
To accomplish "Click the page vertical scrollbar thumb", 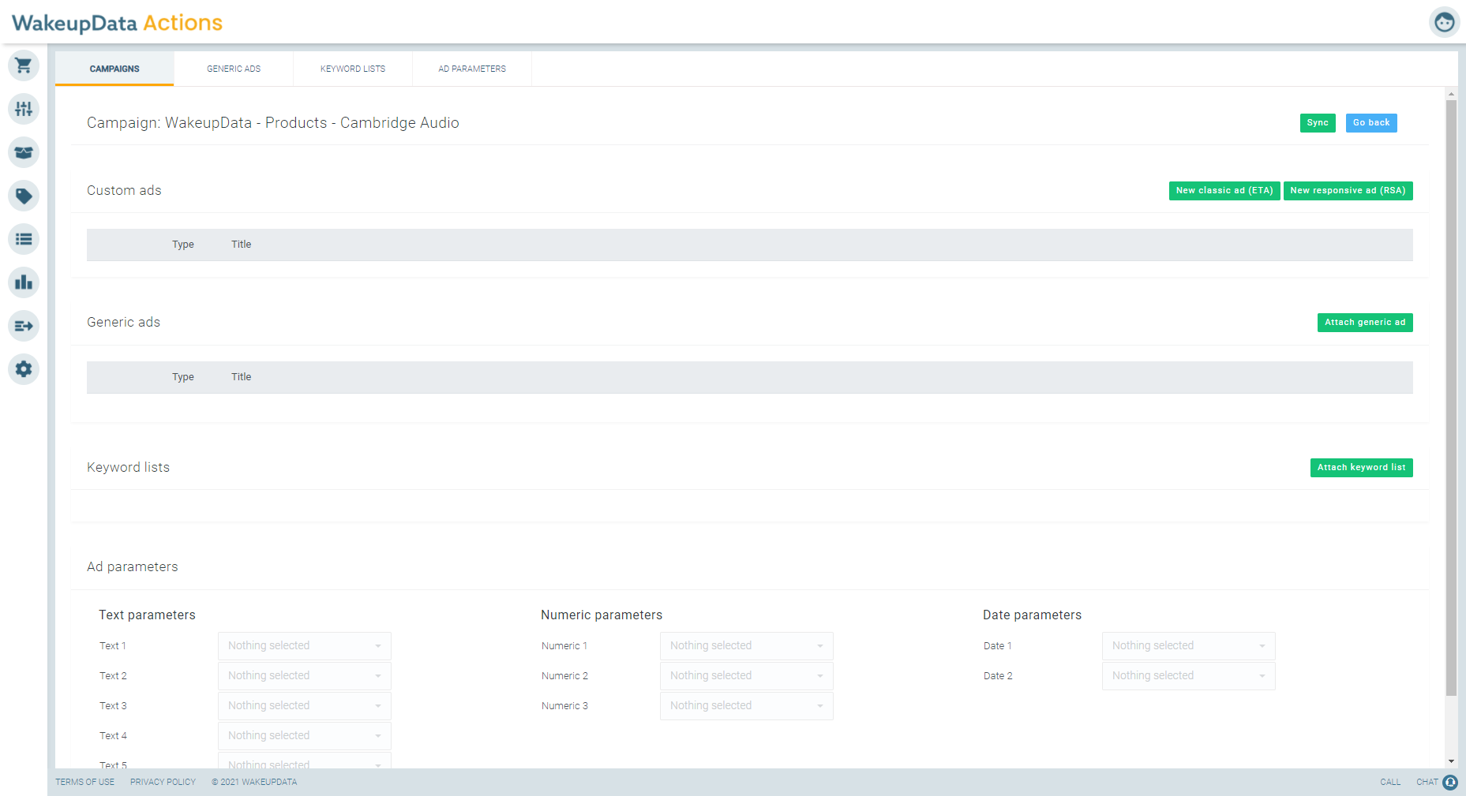I will point(1451,398).
